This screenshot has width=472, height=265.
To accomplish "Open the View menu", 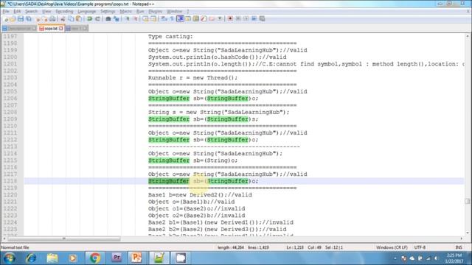I will (x=46, y=12).
